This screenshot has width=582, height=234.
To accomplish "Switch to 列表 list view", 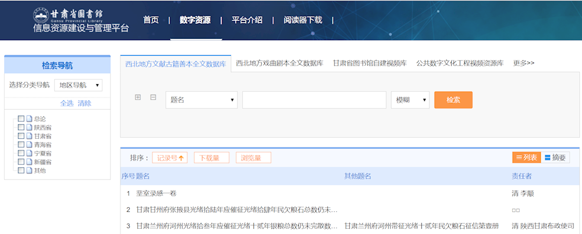I will pos(526,157).
